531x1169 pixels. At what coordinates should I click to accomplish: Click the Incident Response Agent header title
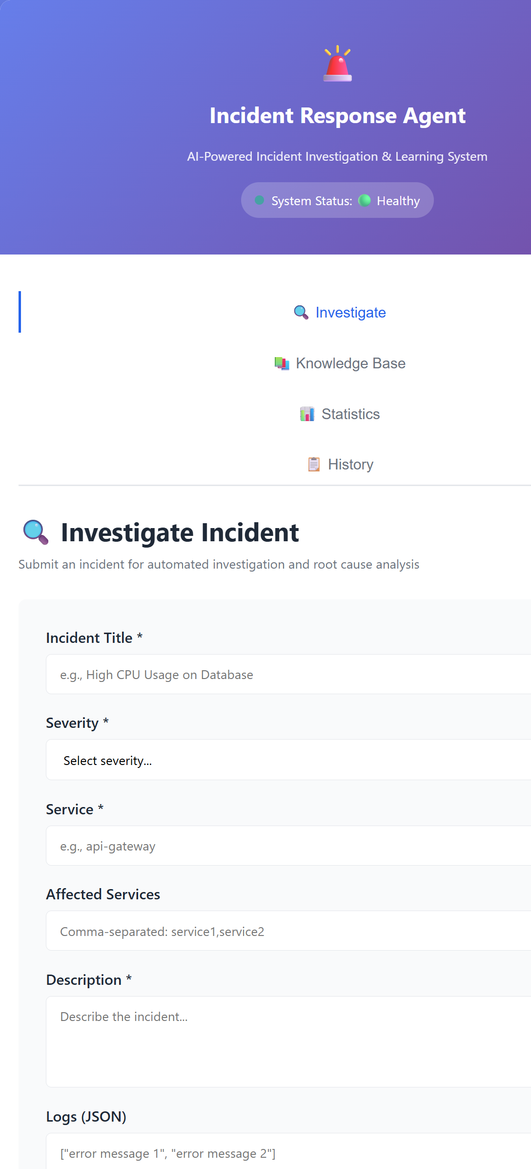[x=337, y=116]
